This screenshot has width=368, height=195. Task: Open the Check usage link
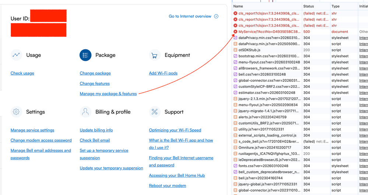tap(22, 73)
